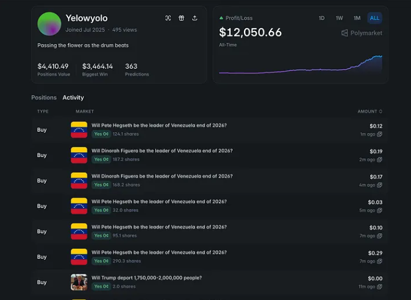Click the Yelowyolo gradient profile avatar

[x=49, y=24]
